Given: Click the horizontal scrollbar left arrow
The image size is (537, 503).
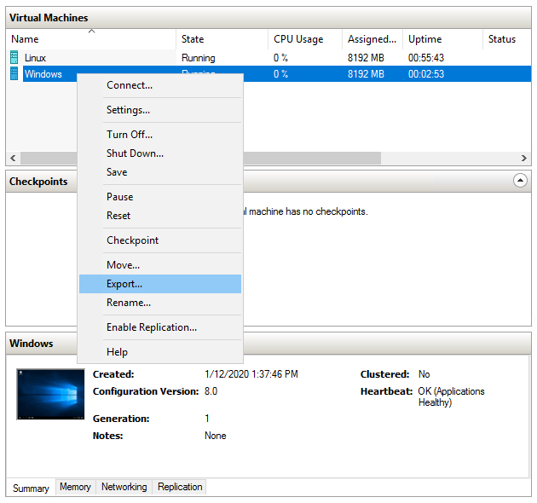Looking at the screenshot, I should pyautogui.click(x=13, y=158).
